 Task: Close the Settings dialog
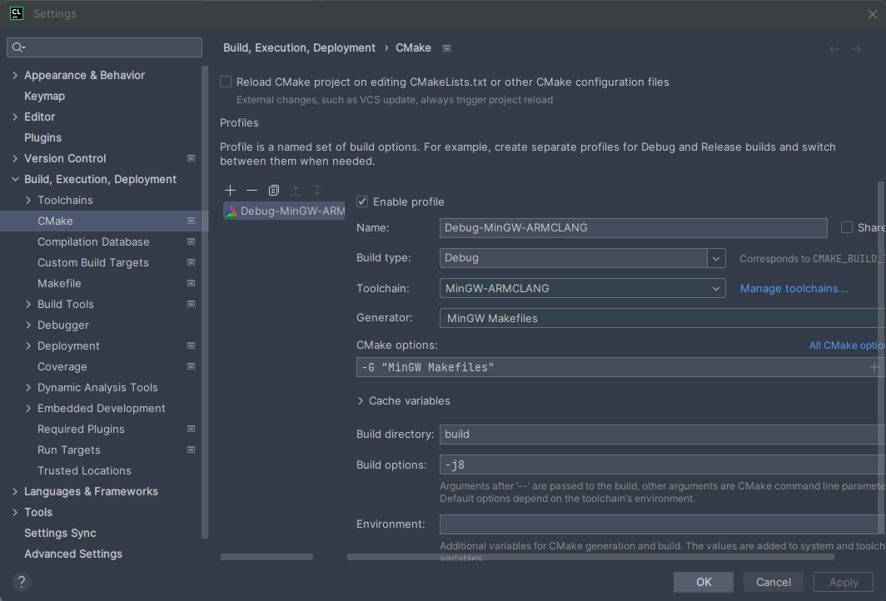point(873,14)
